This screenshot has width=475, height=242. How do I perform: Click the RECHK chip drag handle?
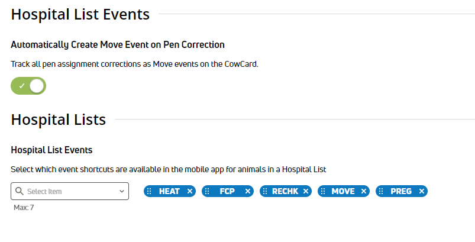point(265,191)
